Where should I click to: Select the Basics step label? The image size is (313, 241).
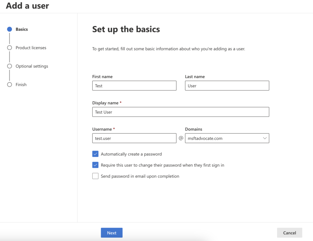click(22, 29)
